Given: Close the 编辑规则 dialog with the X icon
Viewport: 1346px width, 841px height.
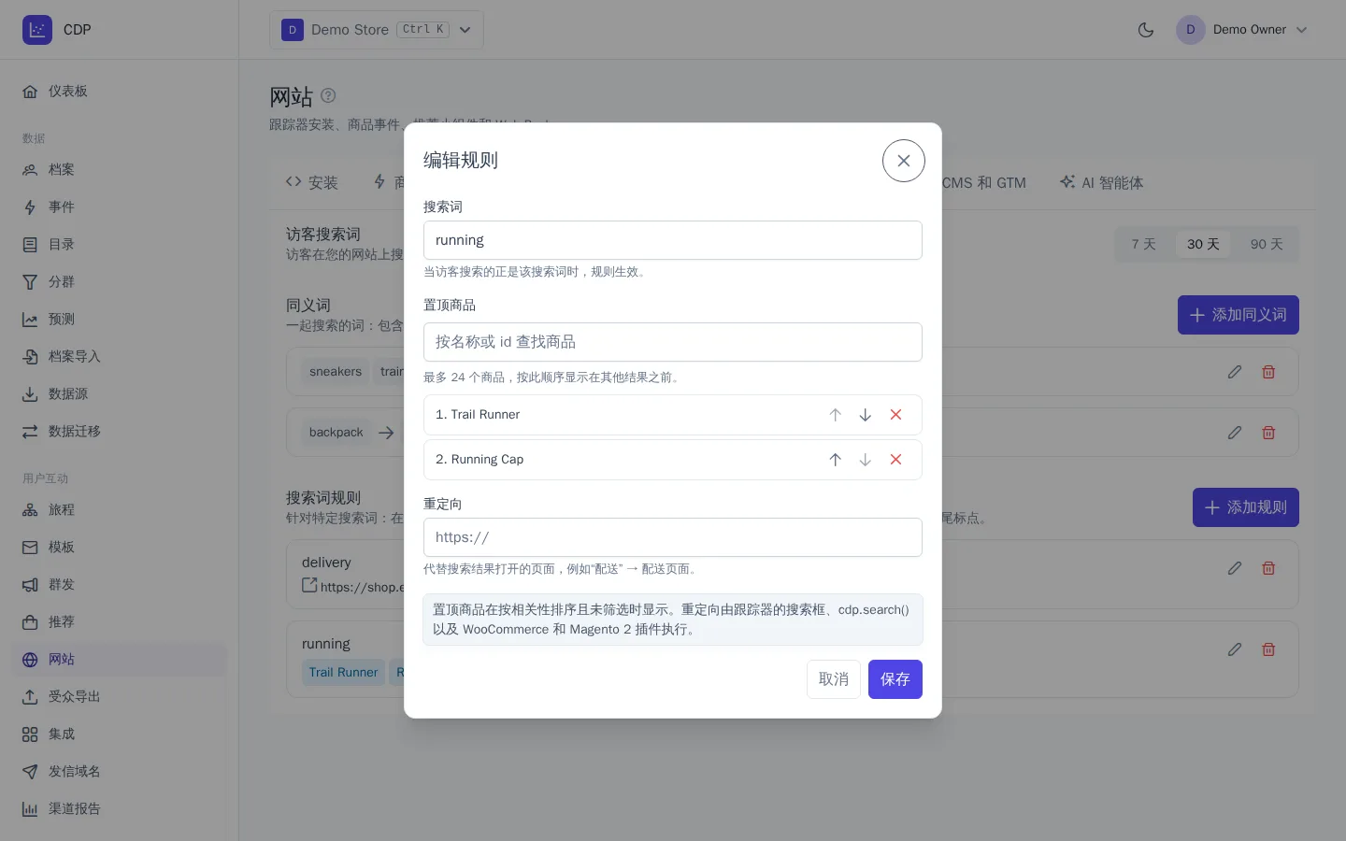Looking at the screenshot, I should [903, 161].
